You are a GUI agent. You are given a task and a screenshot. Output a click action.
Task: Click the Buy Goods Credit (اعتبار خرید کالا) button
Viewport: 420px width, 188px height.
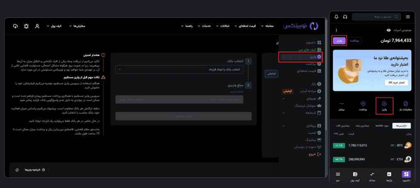[x=397, y=82]
